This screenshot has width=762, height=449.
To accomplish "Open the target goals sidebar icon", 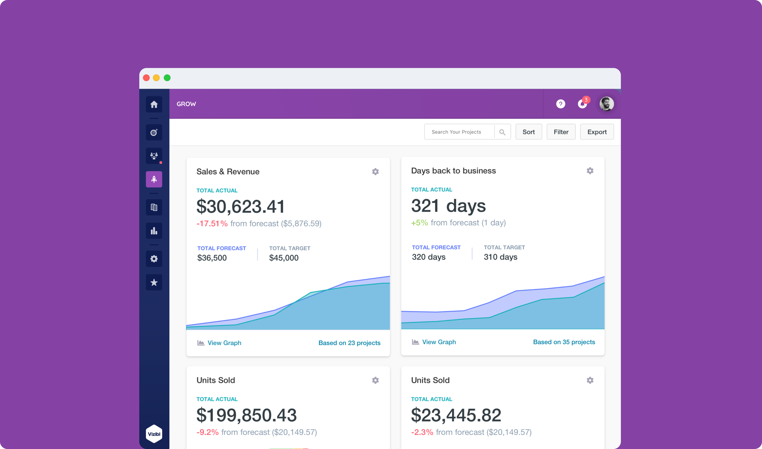I will click(154, 133).
